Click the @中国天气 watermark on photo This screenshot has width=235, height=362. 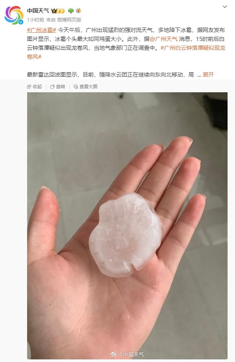[x=127, y=354]
